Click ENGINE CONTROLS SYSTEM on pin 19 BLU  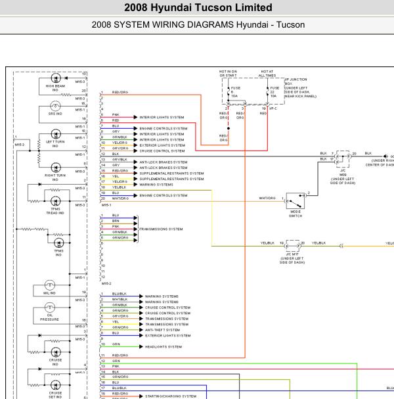point(164,195)
